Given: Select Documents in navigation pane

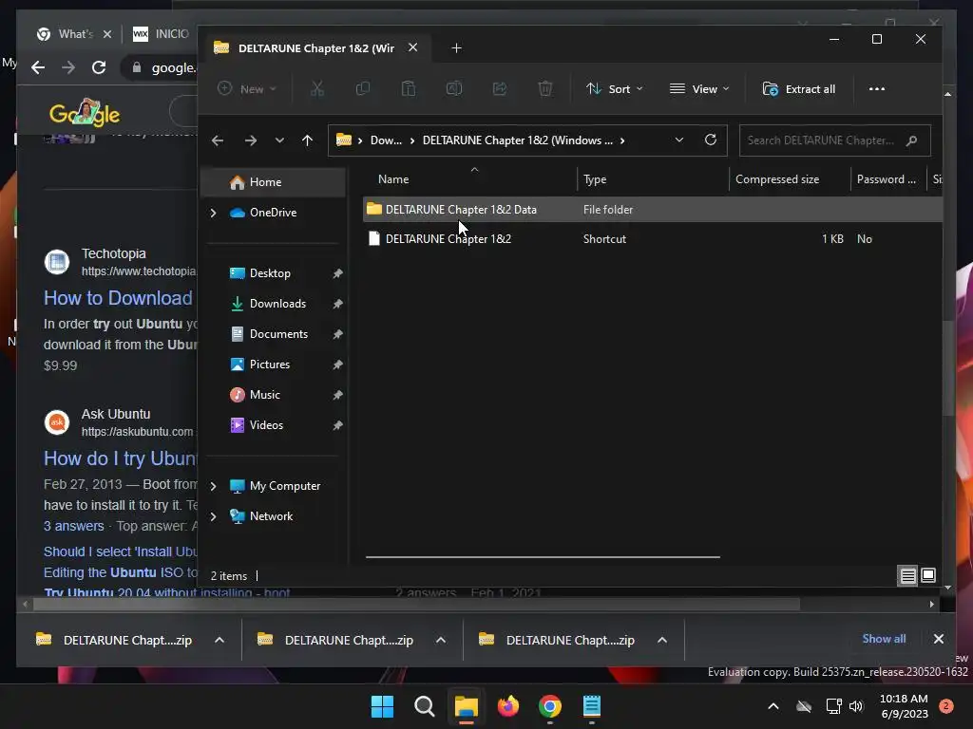Looking at the screenshot, I should [x=274, y=334].
